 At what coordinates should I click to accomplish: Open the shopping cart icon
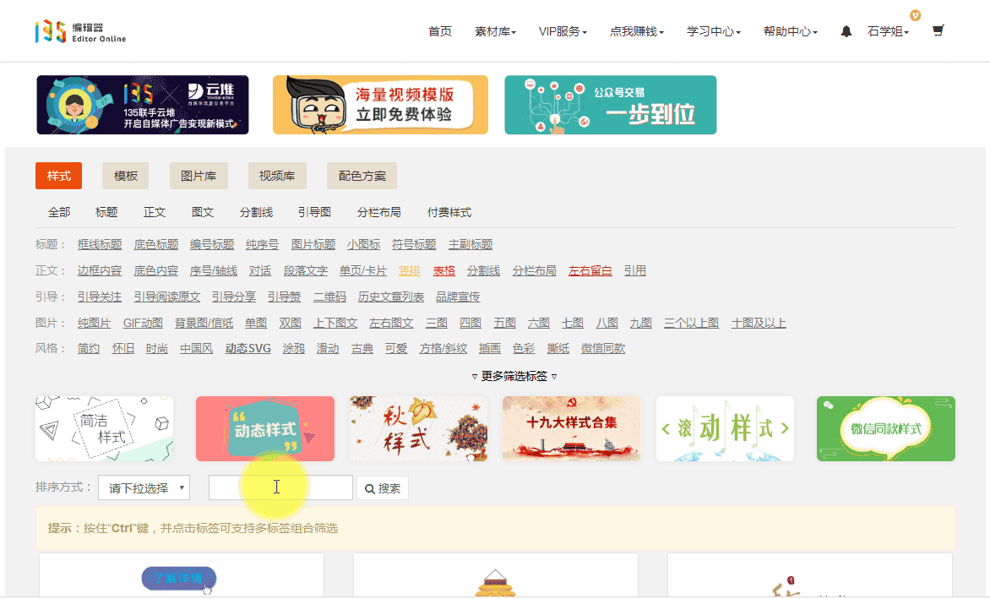click(x=938, y=30)
